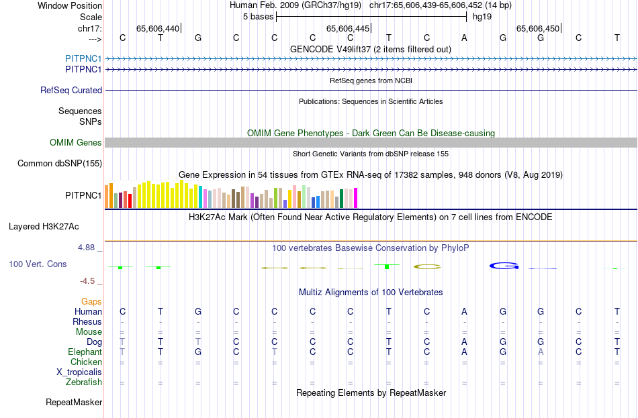Click Multiz Alignments of 100 Vertebrates title

coord(371,292)
